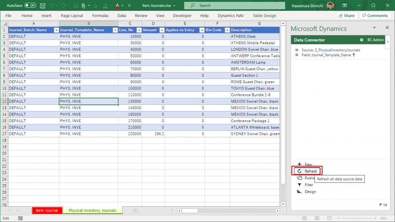395x222 pixels.
Task: Click Design in the Data Connector pane
Action: click(307, 192)
